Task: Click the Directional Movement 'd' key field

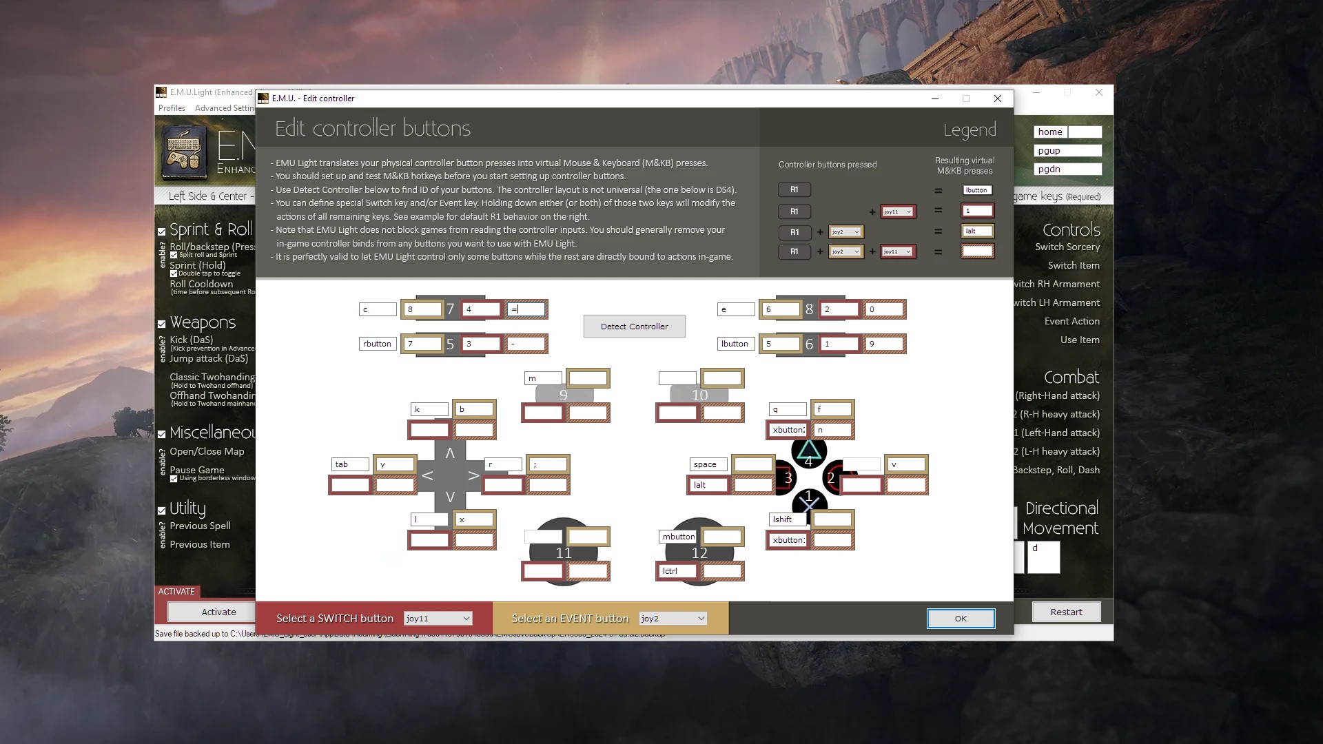Action: [1043, 557]
